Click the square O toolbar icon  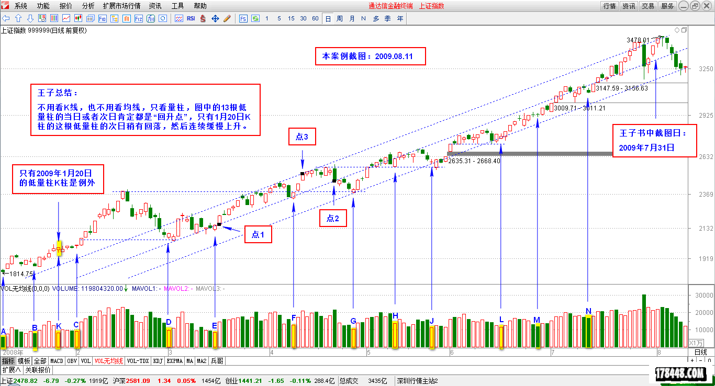coord(163,18)
